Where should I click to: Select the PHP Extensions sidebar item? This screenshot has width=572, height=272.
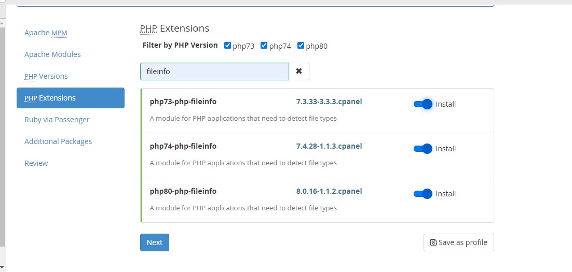tap(71, 98)
